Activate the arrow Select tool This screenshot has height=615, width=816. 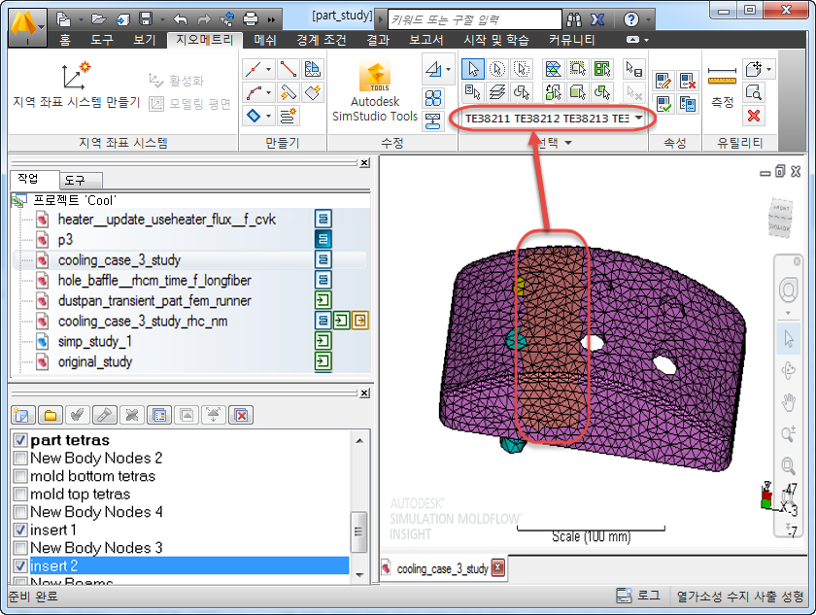pyautogui.click(x=472, y=69)
